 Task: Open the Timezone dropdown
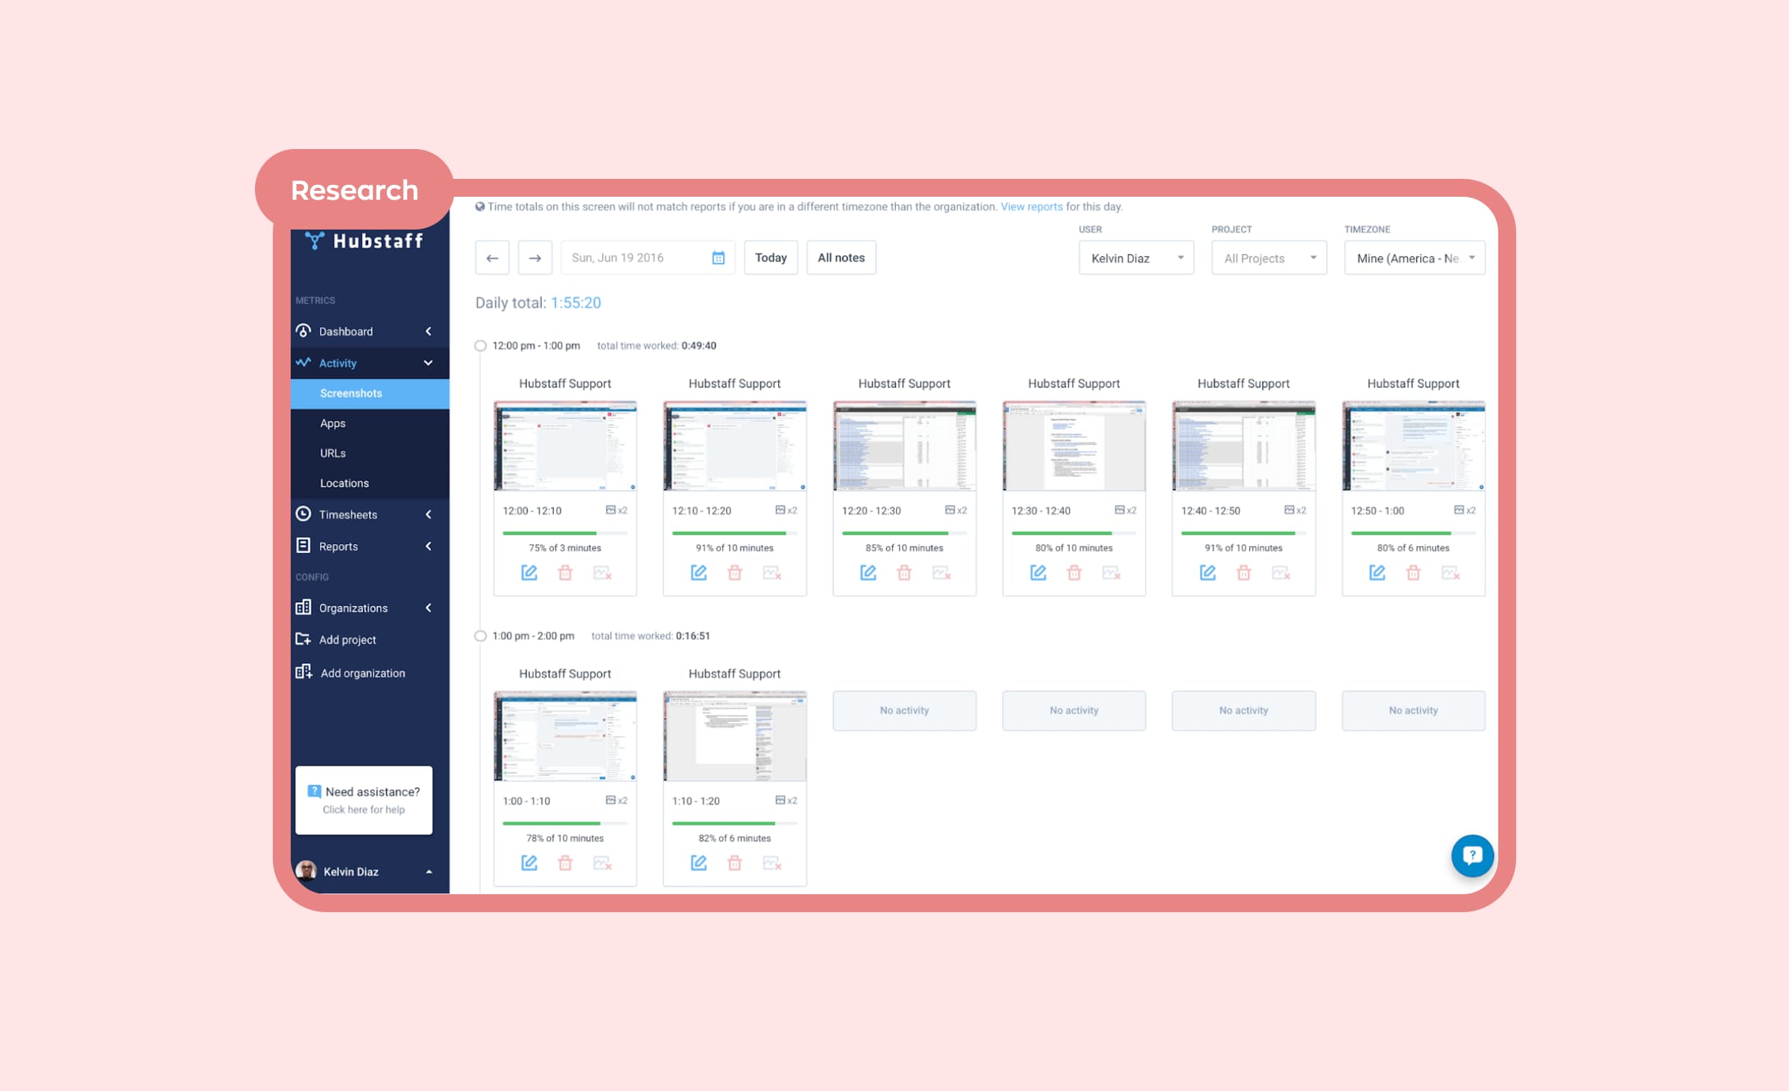[1414, 258]
